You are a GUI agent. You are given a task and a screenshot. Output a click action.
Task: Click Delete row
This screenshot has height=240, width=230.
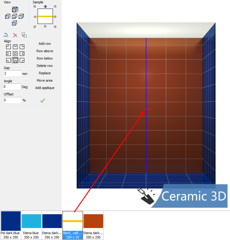45,66
